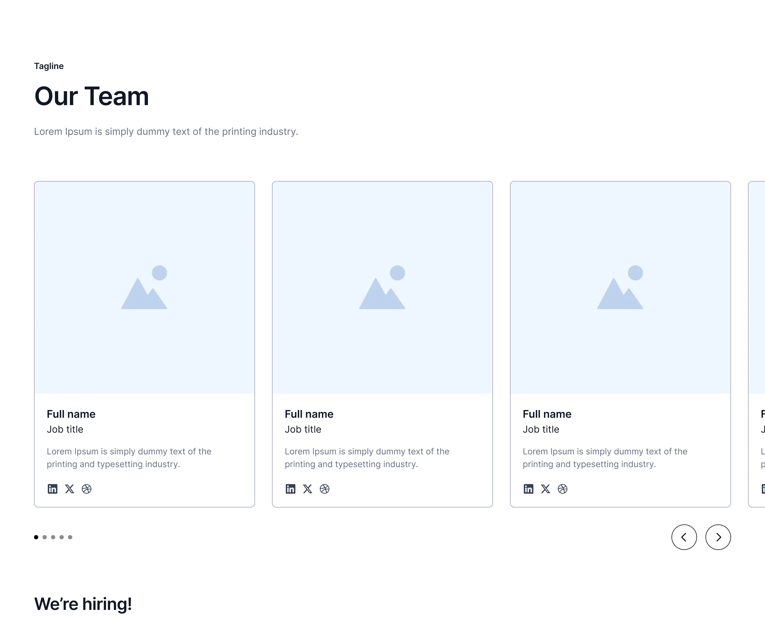The image size is (765, 620).
Task: Open X (Twitter) icon on the first team card
Action: click(70, 489)
